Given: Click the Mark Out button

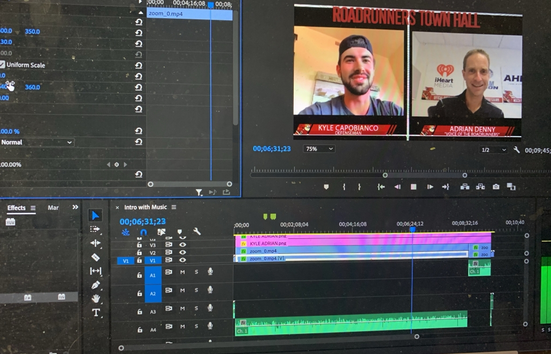Looking at the screenshot, I should (359, 187).
